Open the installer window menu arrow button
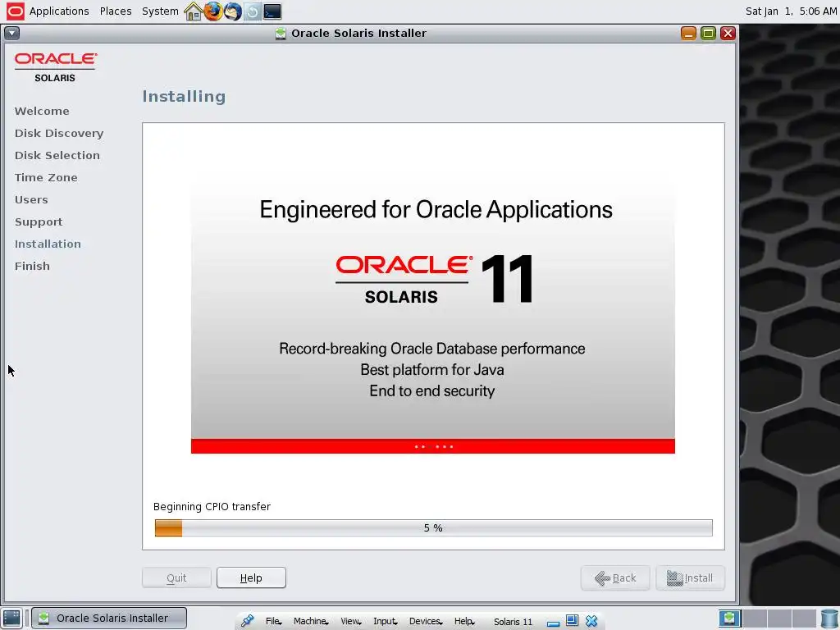This screenshot has height=630, width=840. [x=11, y=33]
